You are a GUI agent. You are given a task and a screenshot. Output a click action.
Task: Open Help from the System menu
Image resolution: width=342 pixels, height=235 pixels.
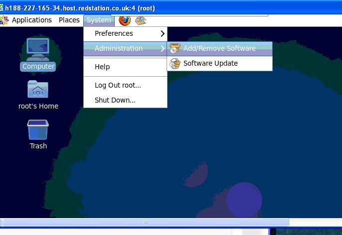(126, 67)
